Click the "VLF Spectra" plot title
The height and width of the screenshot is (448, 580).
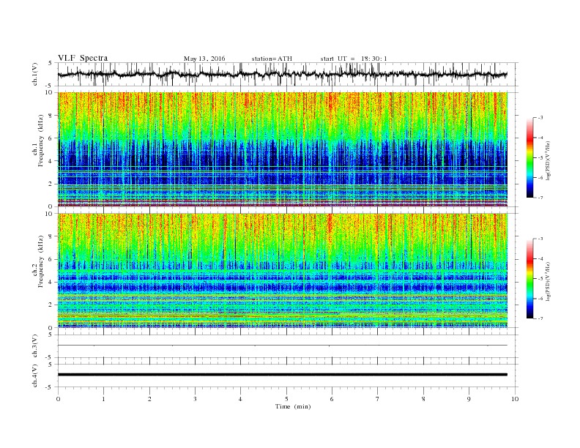(x=83, y=58)
